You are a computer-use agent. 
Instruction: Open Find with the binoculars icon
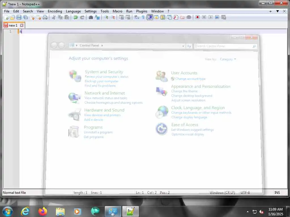pos(91,17)
